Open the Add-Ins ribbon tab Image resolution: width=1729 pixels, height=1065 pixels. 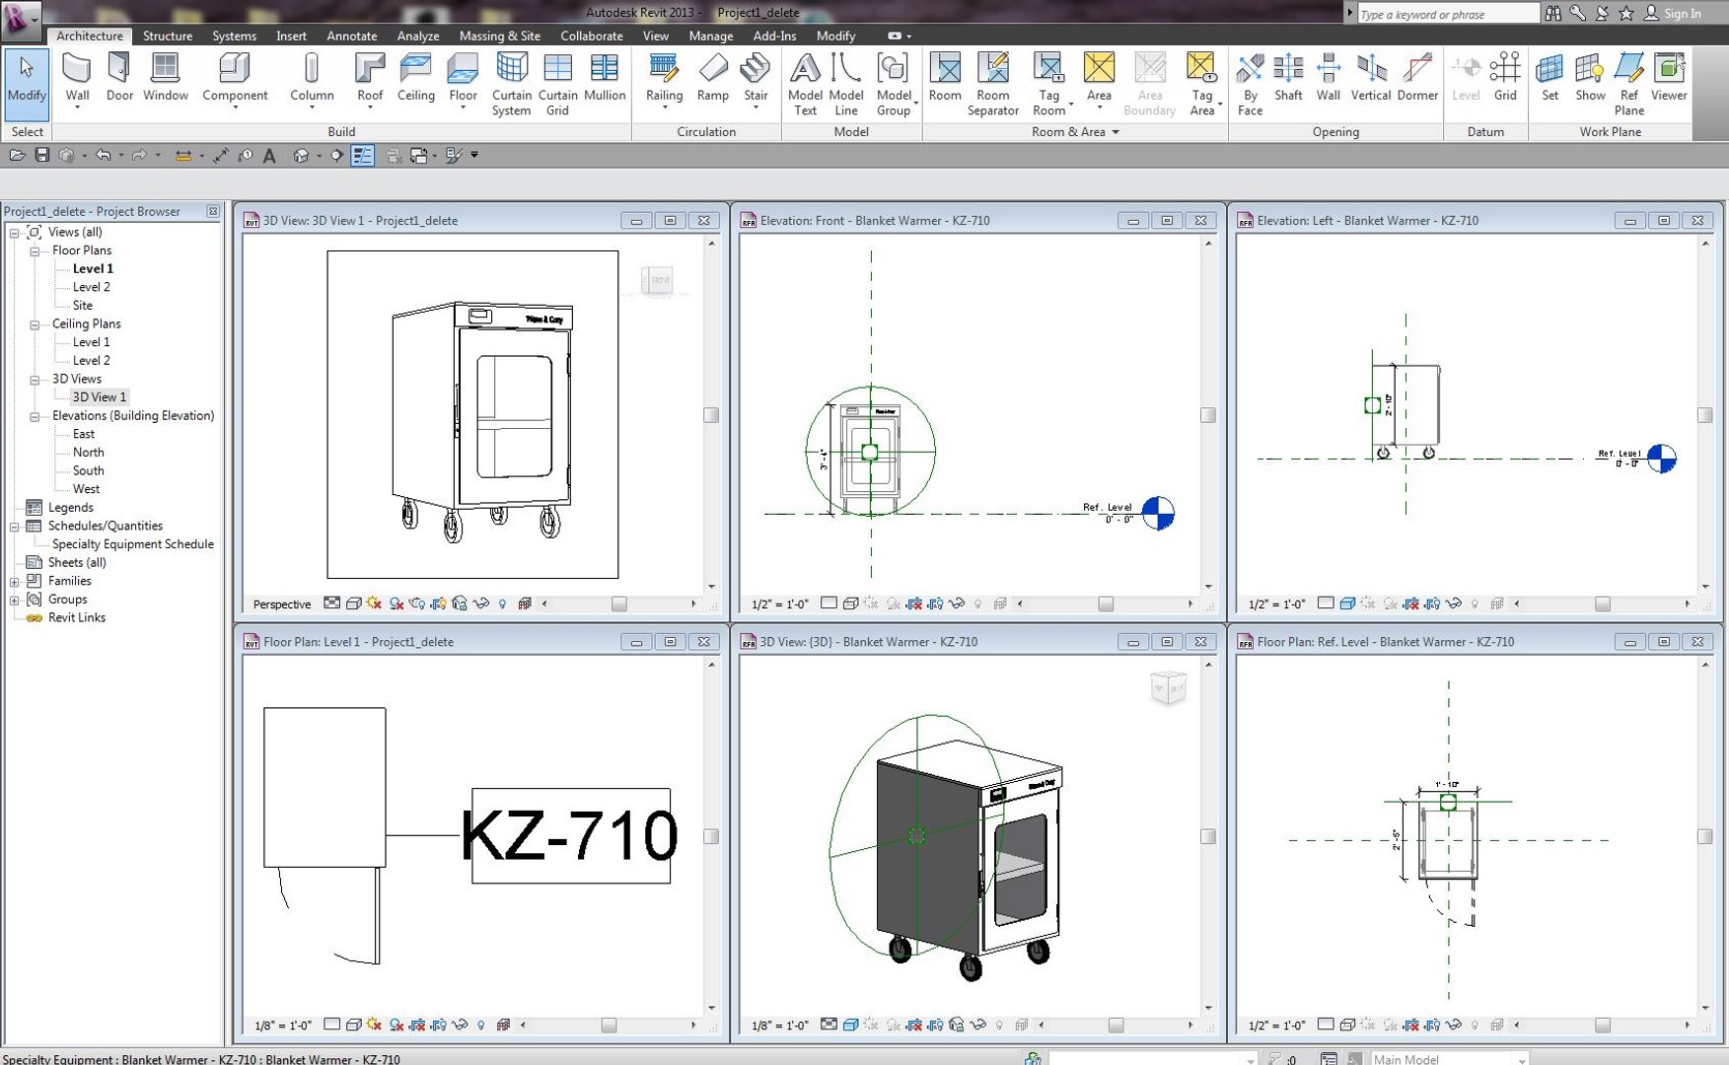774,35
